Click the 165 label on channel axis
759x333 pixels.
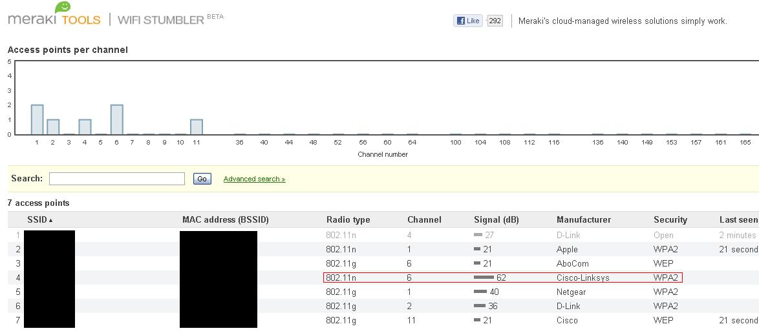click(745, 143)
